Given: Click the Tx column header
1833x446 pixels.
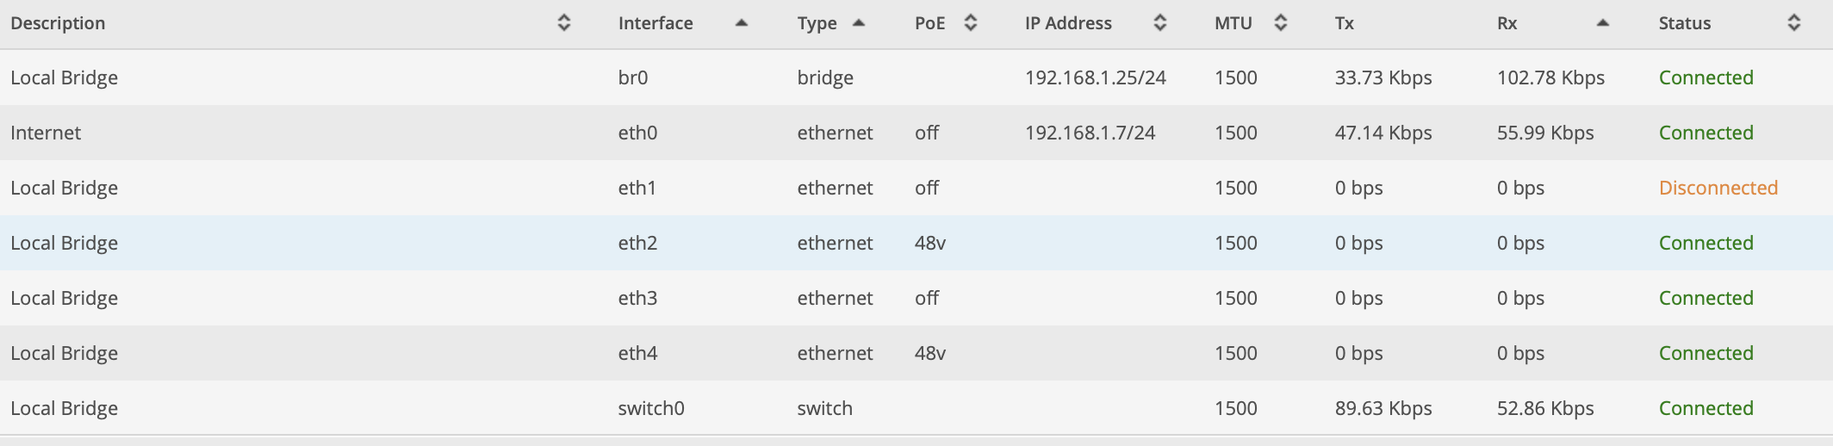Looking at the screenshot, I should (1345, 23).
